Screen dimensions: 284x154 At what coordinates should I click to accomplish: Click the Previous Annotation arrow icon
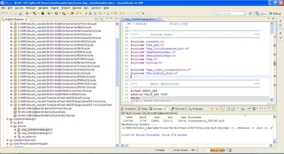coord(108,13)
